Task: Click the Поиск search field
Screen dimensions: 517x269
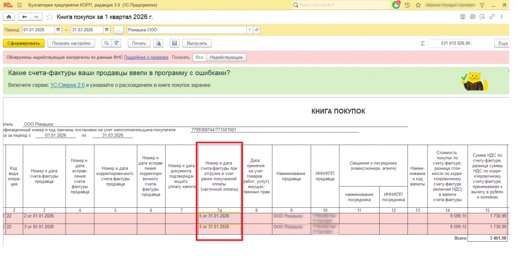Action: point(341,5)
